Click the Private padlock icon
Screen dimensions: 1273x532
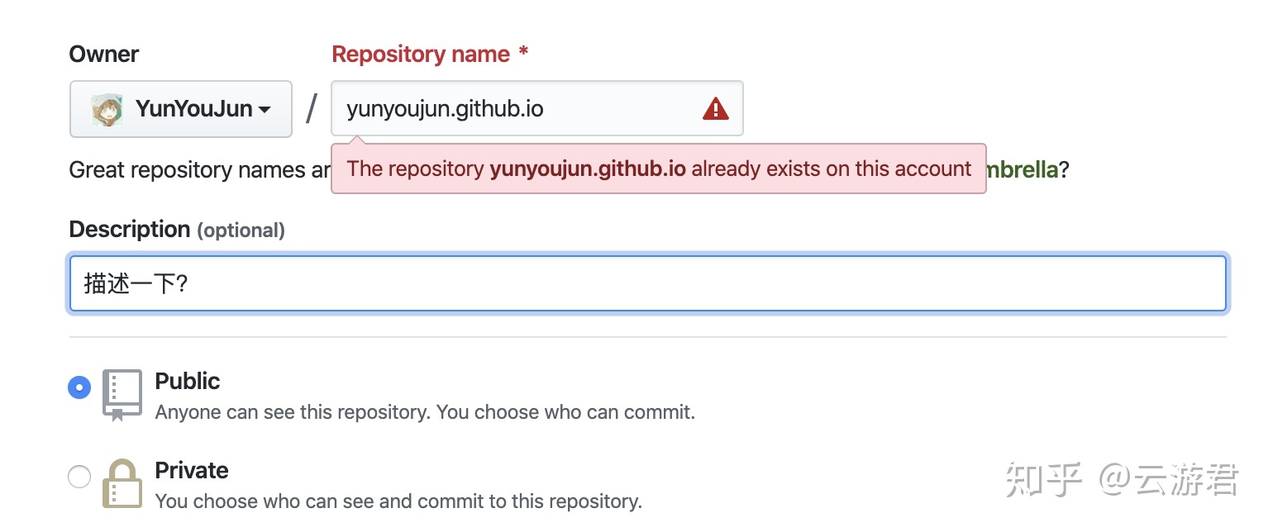[x=122, y=483]
